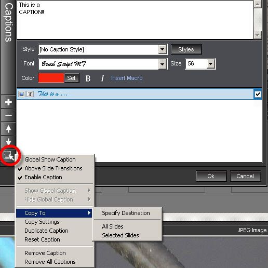
Task: Click the text T icon in caption row
Action: click(30, 94)
